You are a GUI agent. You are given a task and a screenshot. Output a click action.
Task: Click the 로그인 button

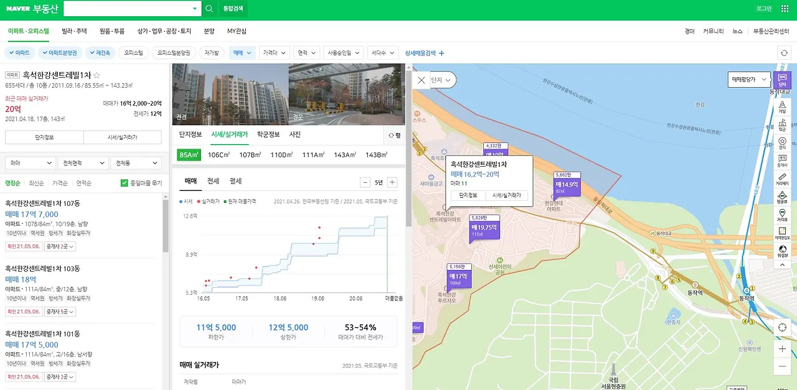[764, 9]
